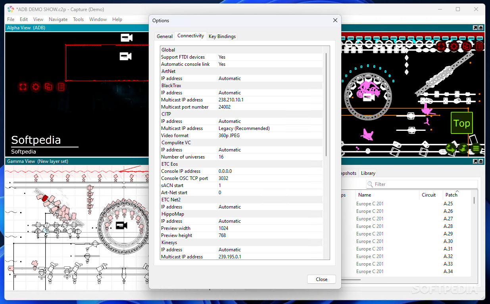Pop out the lower-right library panel

click(475, 161)
